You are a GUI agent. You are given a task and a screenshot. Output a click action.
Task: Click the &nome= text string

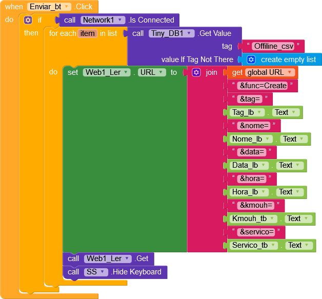click(254, 126)
